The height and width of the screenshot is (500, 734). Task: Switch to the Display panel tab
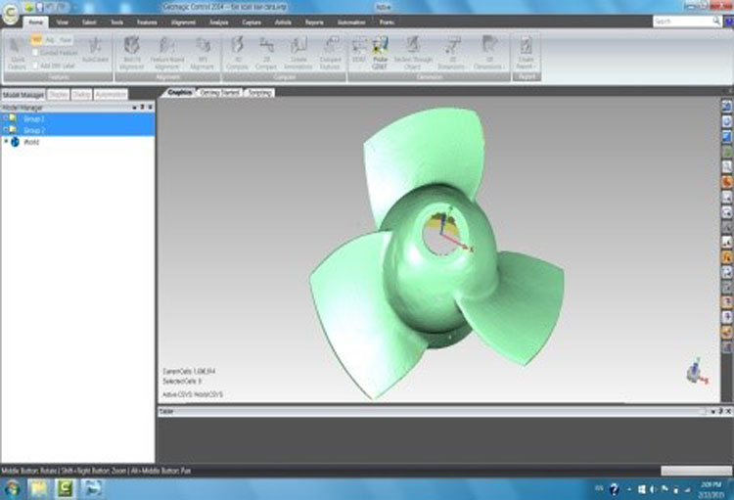(58, 95)
